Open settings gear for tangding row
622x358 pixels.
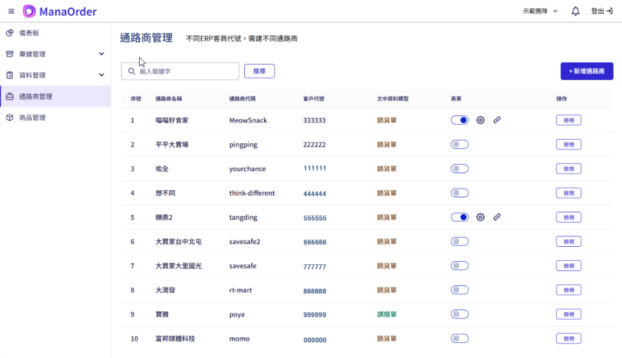point(480,217)
